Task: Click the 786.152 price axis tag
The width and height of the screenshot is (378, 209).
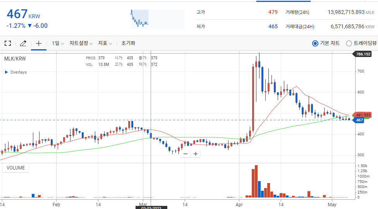Action: [x=363, y=54]
